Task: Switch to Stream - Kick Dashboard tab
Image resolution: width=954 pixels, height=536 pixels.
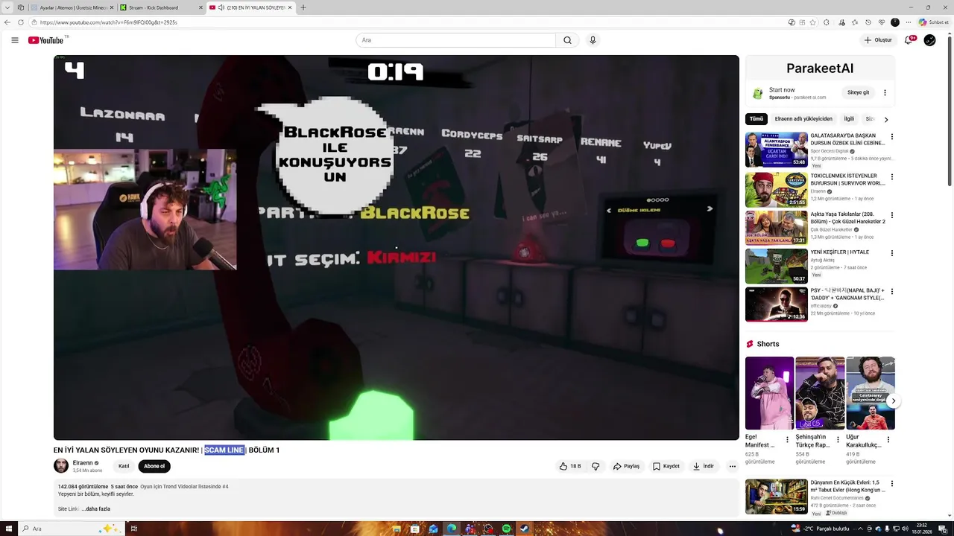Action: point(161,7)
